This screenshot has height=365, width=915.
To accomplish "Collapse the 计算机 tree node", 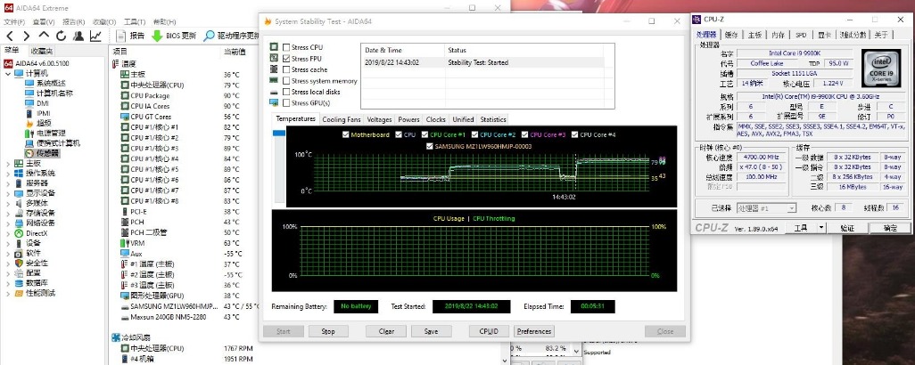I will pyautogui.click(x=8, y=73).
